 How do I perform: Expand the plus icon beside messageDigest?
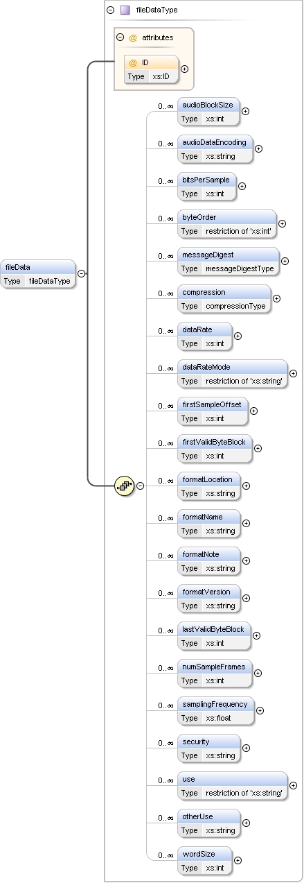pos(285,261)
